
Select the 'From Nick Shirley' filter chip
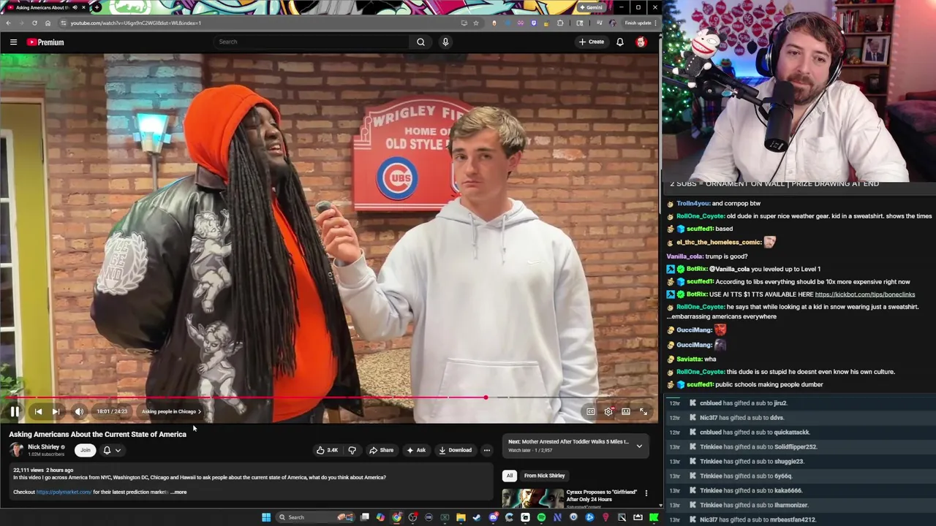[545, 476]
